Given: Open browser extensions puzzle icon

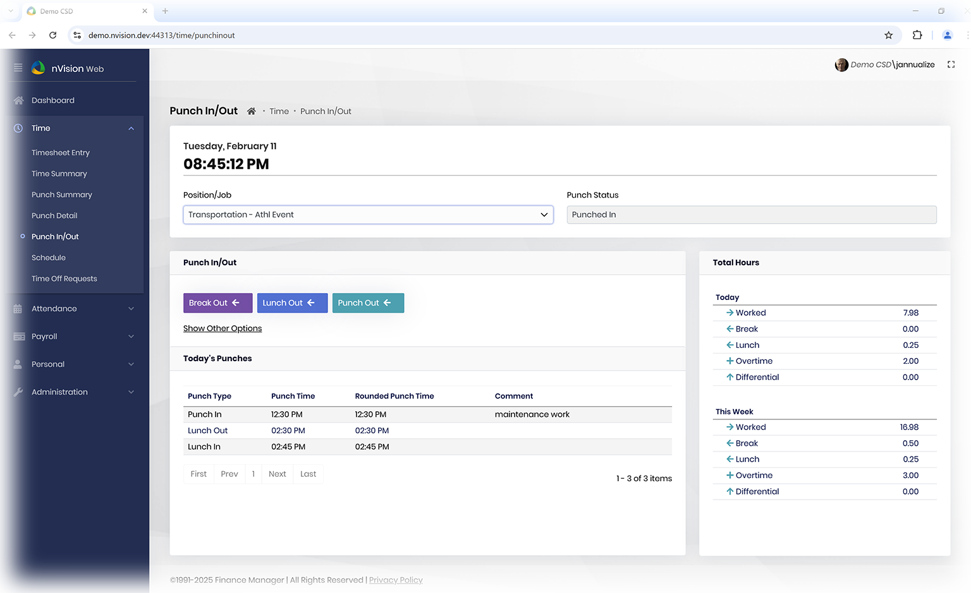Looking at the screenshot, I should click(917, 35).
